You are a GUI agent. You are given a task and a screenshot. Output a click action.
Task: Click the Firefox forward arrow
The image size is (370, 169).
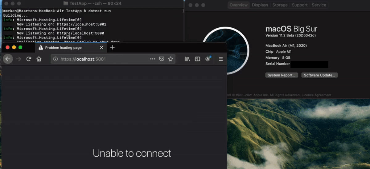pos(18,59)
